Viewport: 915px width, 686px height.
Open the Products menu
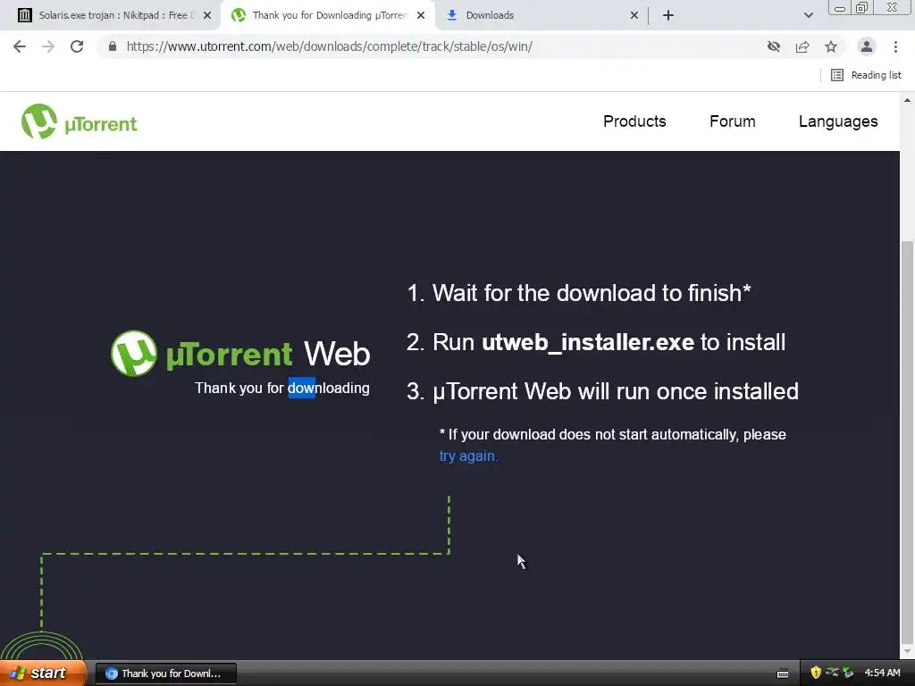pos(634,121)
